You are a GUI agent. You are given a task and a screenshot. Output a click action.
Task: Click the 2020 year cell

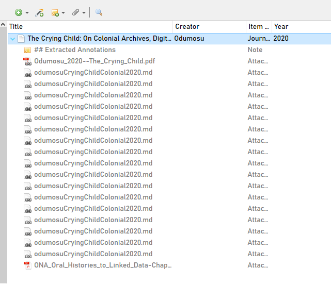pyautogui.click(x=281, y=38)
